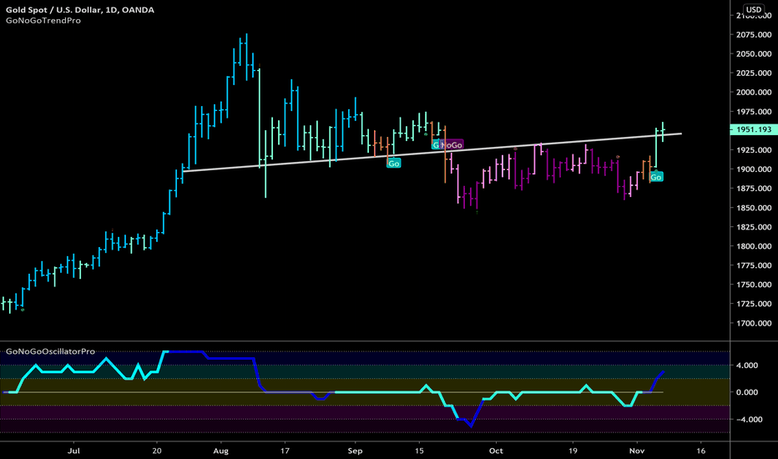Click the Go signal label in November

(656, 177)
